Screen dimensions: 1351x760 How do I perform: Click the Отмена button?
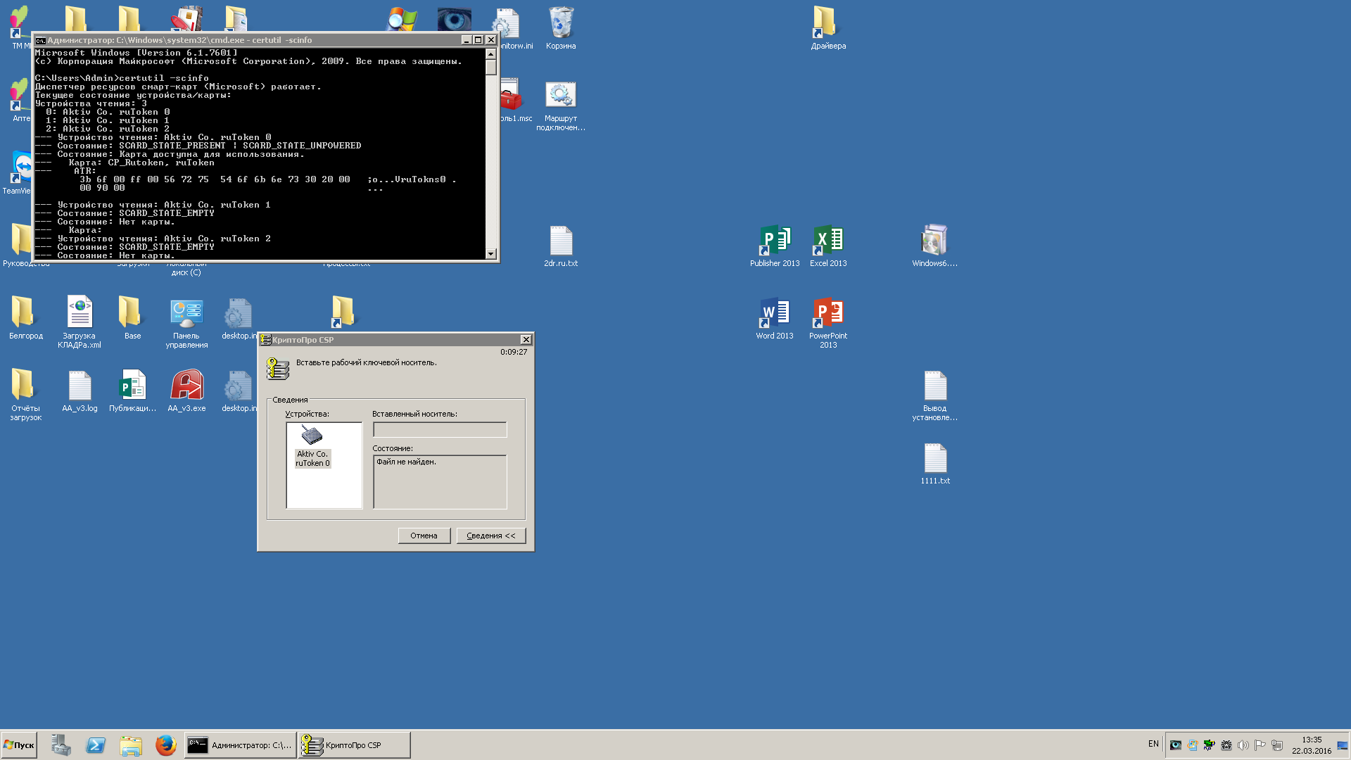tap(424, 536)
